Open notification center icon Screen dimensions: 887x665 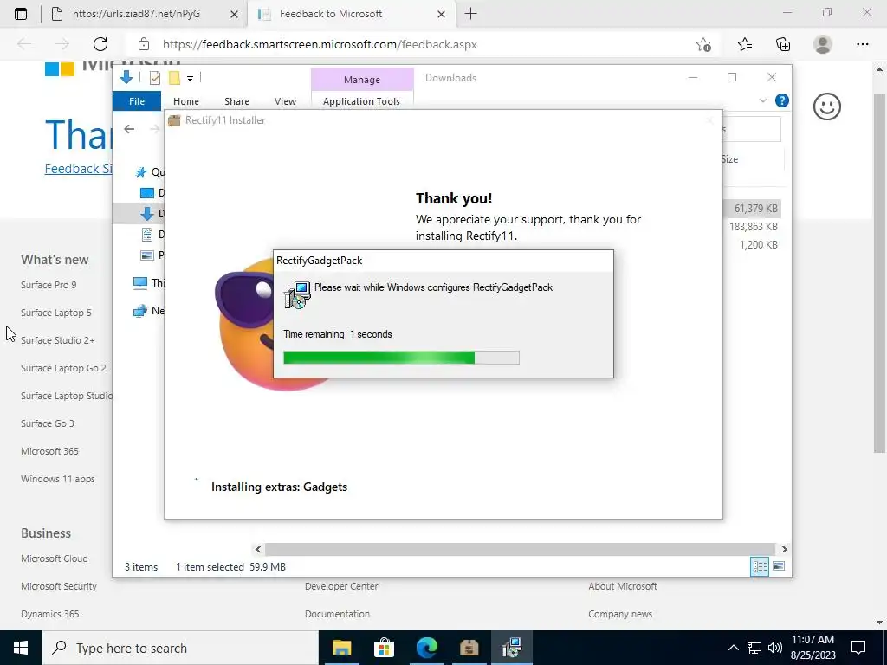[x=858, y=648]
